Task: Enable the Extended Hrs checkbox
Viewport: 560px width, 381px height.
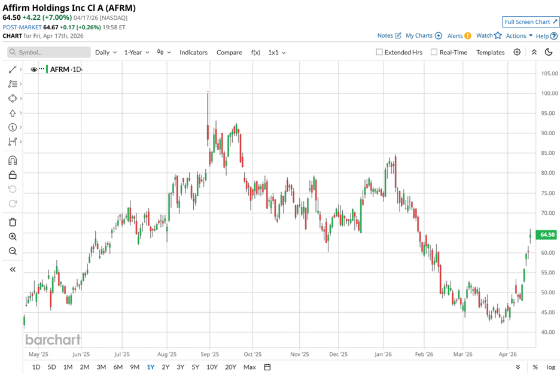Action: 379,52
